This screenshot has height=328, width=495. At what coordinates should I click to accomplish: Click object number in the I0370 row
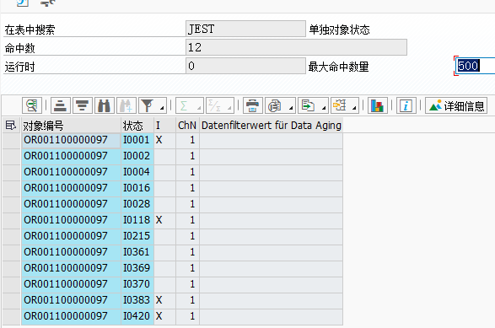coord(71,284)
